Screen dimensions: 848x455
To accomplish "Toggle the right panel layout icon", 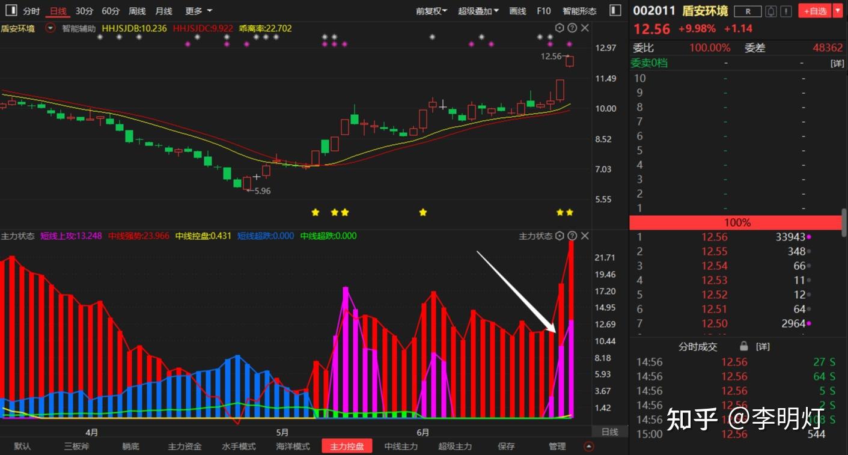I will (x=615, y=11).
